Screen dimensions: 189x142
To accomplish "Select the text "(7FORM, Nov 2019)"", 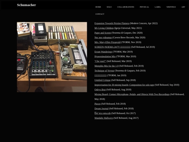I will click(x=131, y=42).
